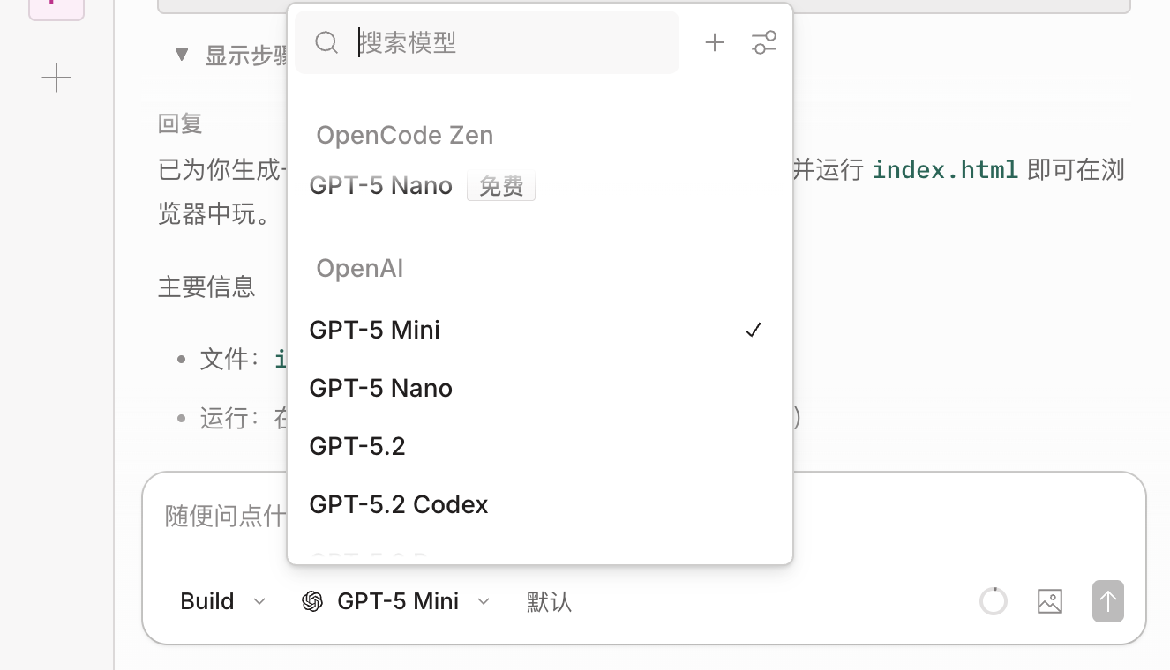Image resolution: width=1170 pixels, height=670 pixels.
Task: Open the Build agent dropdown
Action: (x=221, y=601)
